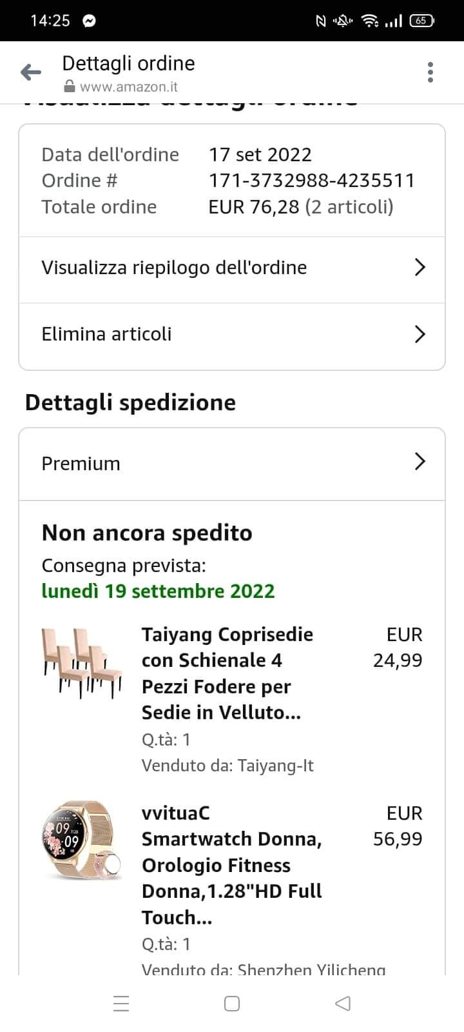Screen dimensions: 464x1032
Task: Tap the chair covers product thumbnail
Action: tap(82, 662)
